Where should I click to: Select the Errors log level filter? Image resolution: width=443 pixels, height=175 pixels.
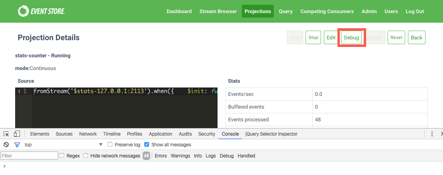tap(161, 156)
